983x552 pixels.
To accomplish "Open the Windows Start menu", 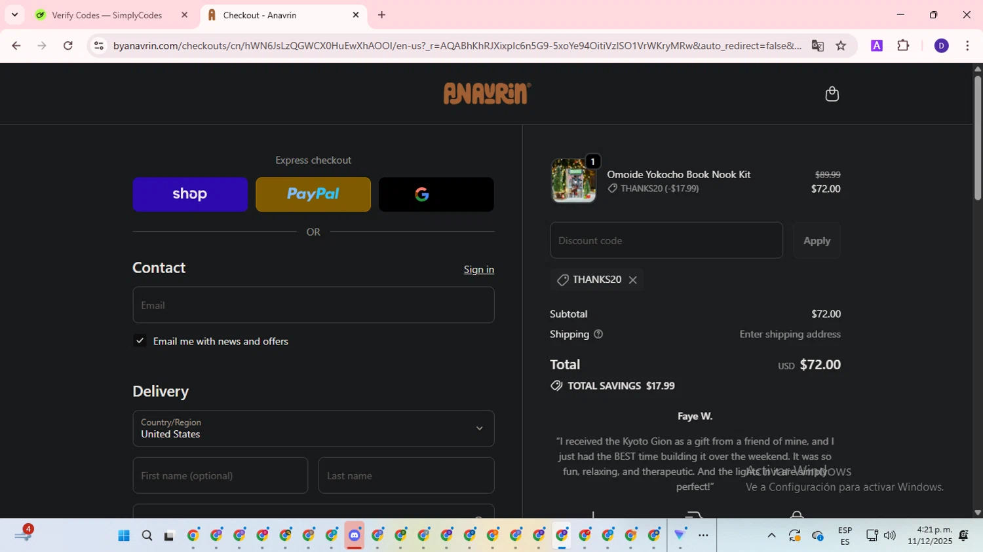I will pyautogui.click(x=124, y=536).
